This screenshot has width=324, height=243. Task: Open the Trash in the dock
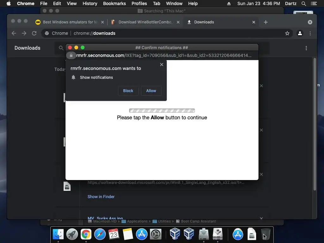(265, 234)
